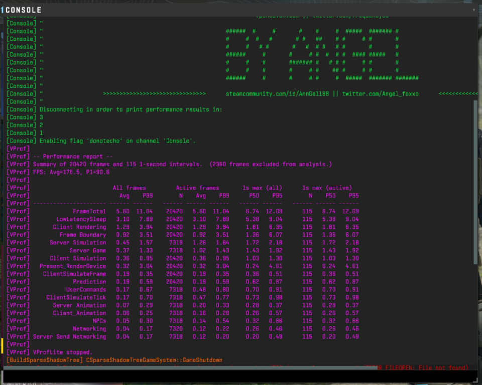Click the vertical scrollbar thumb of the console
The width and height of the screenshot is (482, 385).
pyautogui.click(x=475, y=182)
